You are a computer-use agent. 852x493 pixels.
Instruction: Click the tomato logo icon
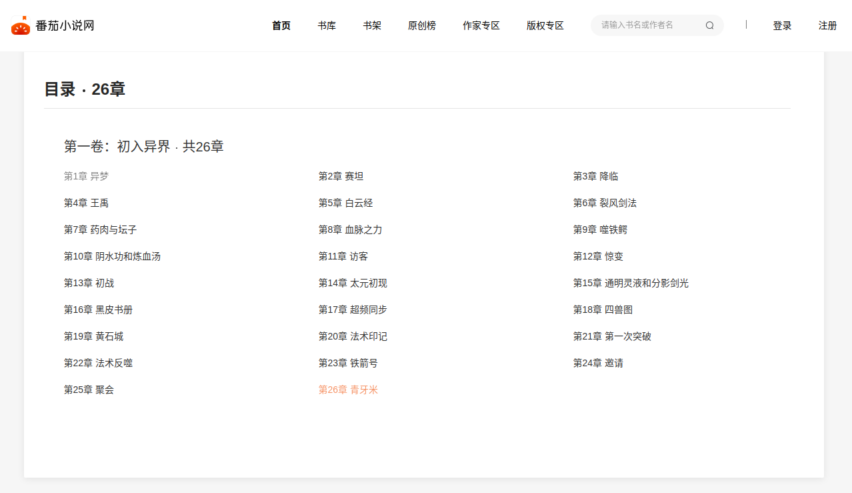[21, 25]
